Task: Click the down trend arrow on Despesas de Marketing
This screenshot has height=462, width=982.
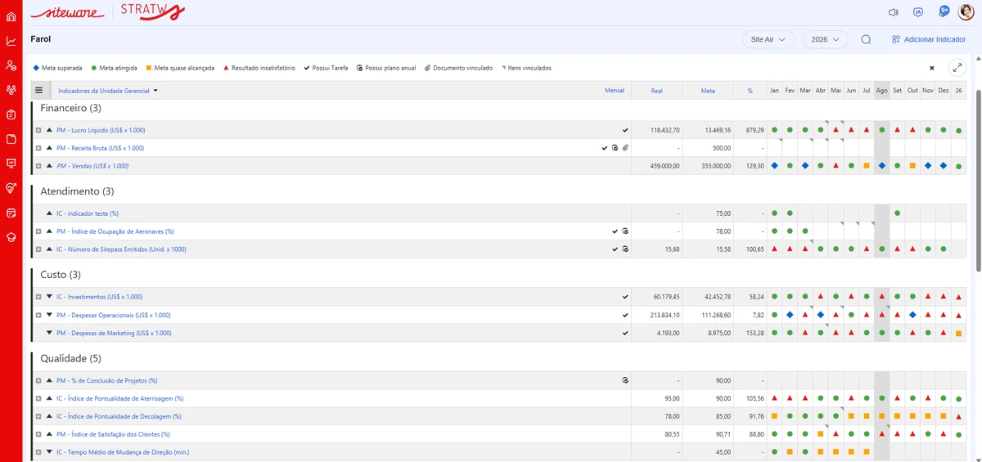Action: pyautogui.click(x=49, y=333)
